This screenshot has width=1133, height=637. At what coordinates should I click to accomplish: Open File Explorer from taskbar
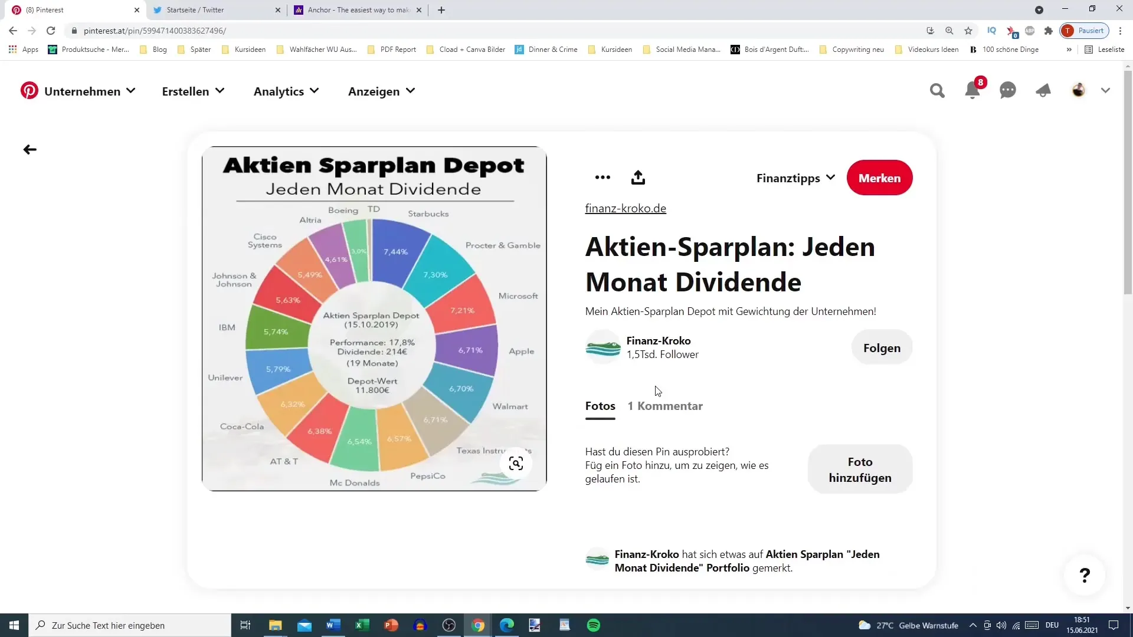275,625
